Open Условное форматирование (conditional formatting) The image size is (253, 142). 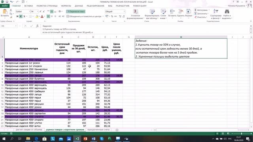coord(135,14)
